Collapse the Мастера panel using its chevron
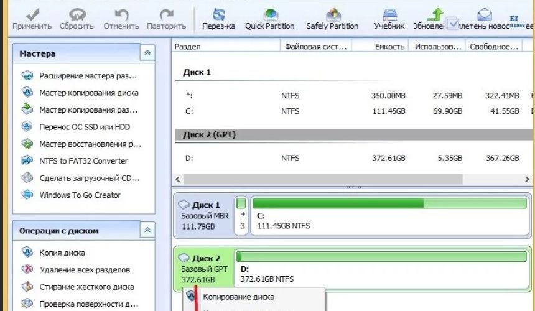Image resolution: width=535 pixels, height=311 pixels. 147,53
